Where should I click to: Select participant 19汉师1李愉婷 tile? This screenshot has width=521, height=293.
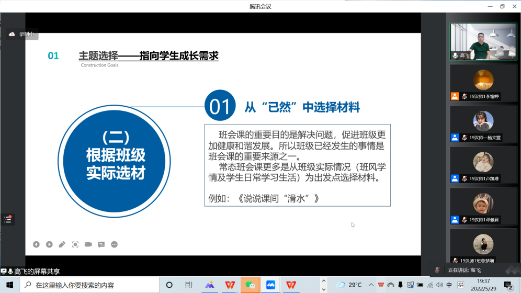(483, 83)
